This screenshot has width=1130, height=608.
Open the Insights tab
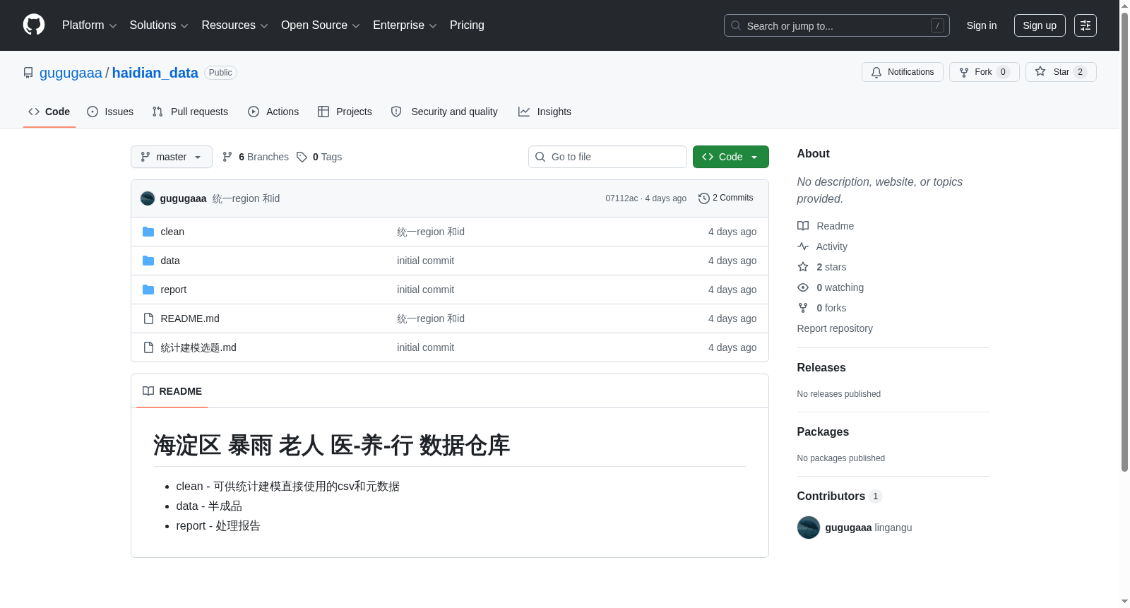tap(545, 112)
